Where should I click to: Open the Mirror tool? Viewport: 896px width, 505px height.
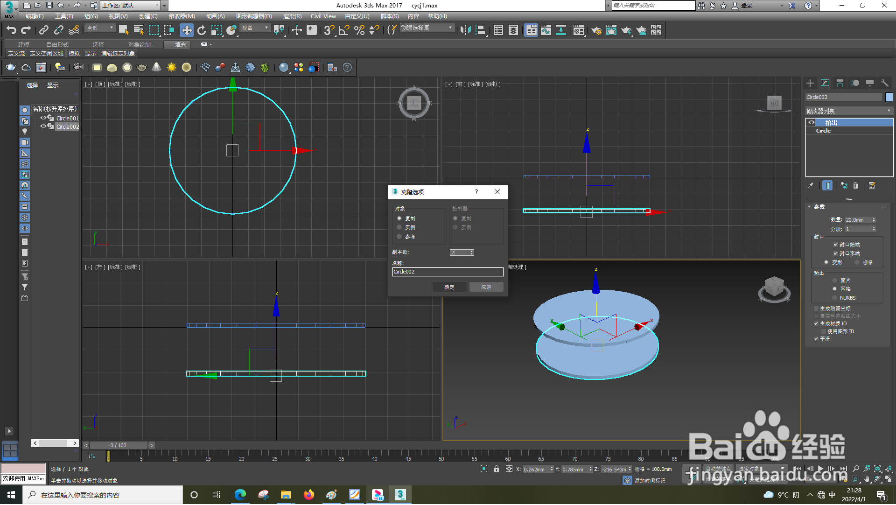(x=465, y=30)
